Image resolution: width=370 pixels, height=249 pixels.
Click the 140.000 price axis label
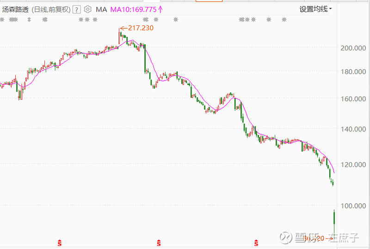point(353,129)
